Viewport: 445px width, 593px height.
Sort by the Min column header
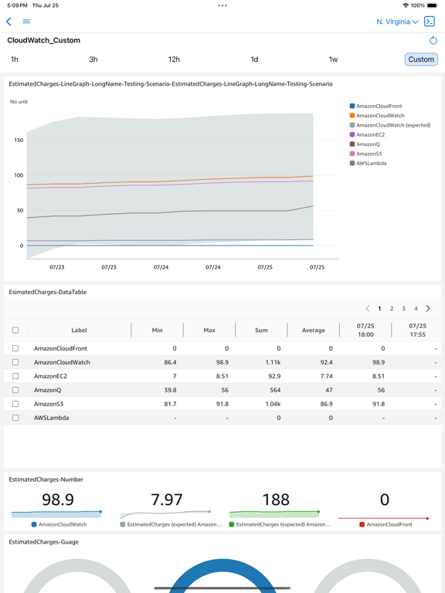[158, 330]
